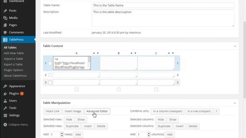
Task: Delete the selected columns
Action: 193,126
